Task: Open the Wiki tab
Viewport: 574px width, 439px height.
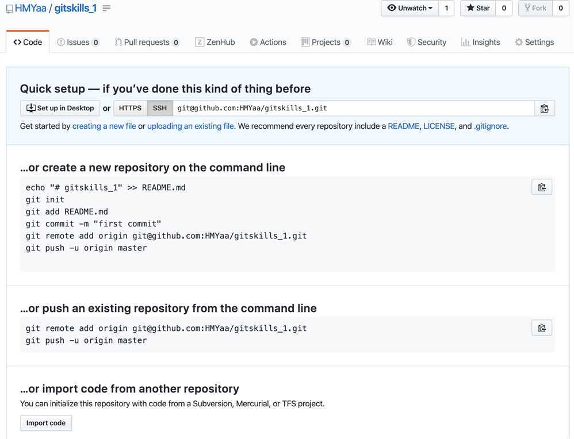Action: [380, 42]
